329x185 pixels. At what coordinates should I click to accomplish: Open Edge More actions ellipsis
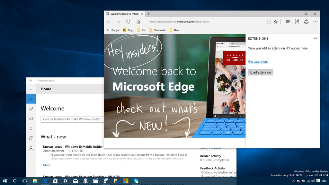tap(316, 22)
